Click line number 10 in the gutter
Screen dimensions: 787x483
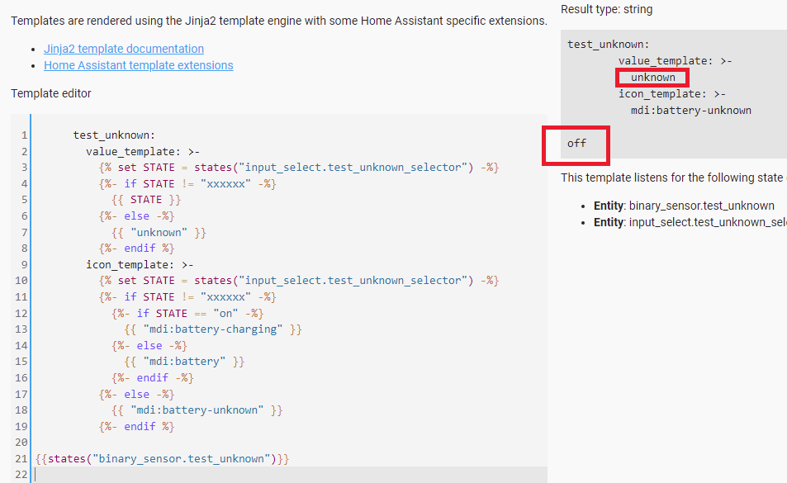[x=21, y=281]
